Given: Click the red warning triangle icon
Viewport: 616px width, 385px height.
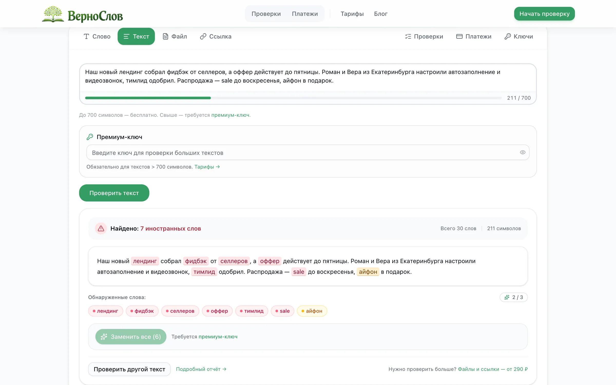Looking at the screenshot, I should coord(101,228).
